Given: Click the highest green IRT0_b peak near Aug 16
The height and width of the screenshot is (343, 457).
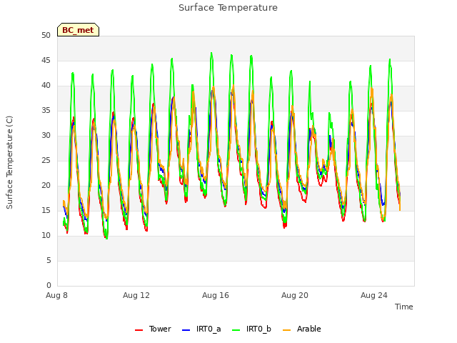Looking at the screenshot, I should [211, 54].
